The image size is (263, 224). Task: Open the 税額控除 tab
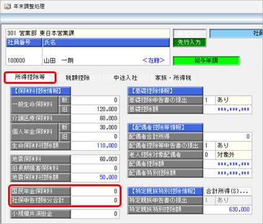78,78
